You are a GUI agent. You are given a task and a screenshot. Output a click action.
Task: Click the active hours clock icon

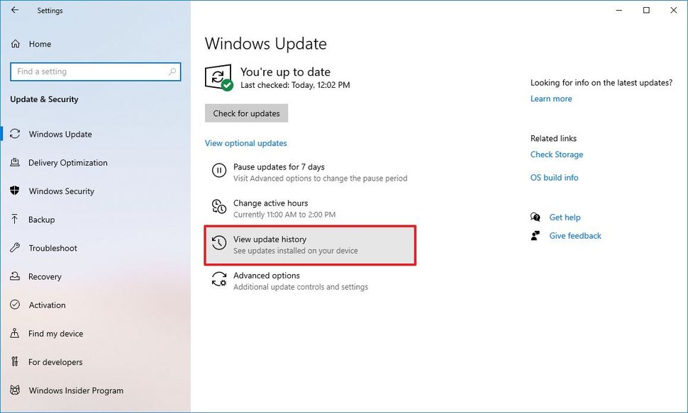click(x=219, y=206)
